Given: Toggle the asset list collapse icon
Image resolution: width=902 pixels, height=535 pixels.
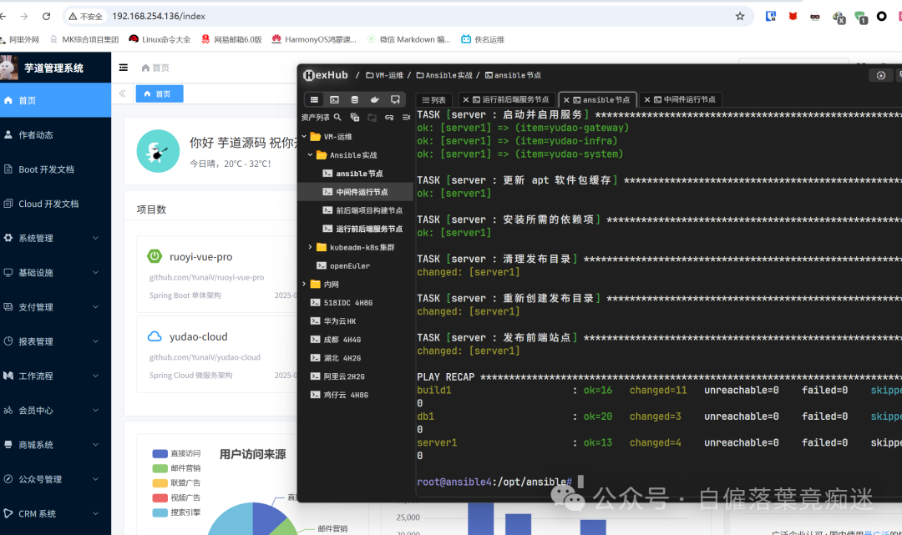Looking at the screenshot, I should pos(407,118).
